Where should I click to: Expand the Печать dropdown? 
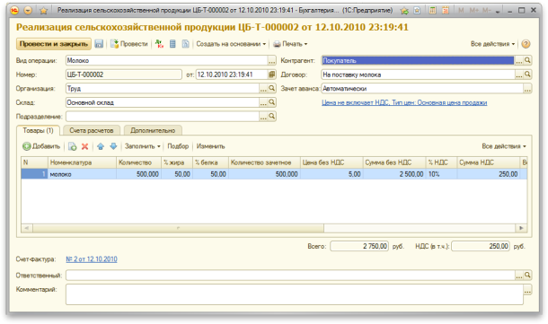pos(290,44)
